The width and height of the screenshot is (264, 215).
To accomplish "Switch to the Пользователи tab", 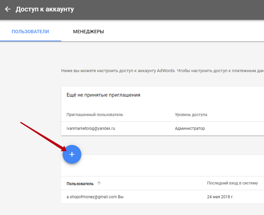I will click(30, 32).
